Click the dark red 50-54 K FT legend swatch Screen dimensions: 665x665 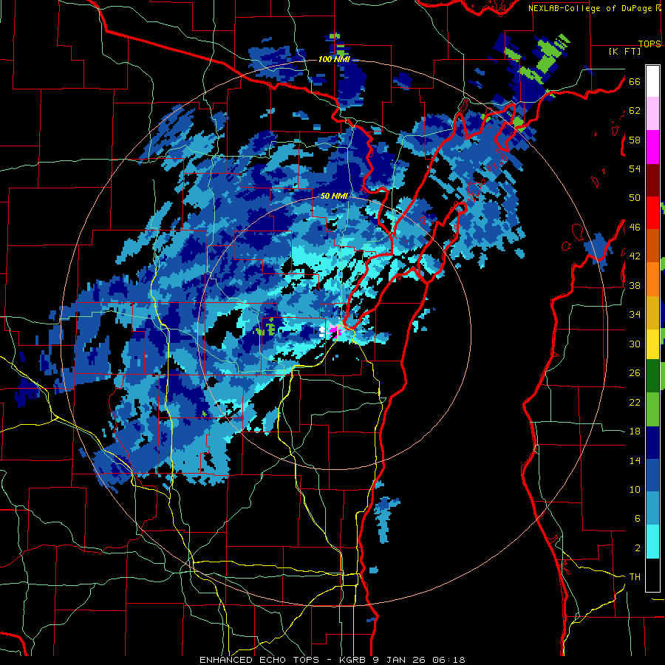pos(652,180)
